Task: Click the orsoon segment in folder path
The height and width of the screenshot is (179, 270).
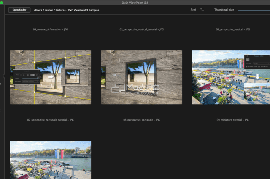Action: point(49,10)
